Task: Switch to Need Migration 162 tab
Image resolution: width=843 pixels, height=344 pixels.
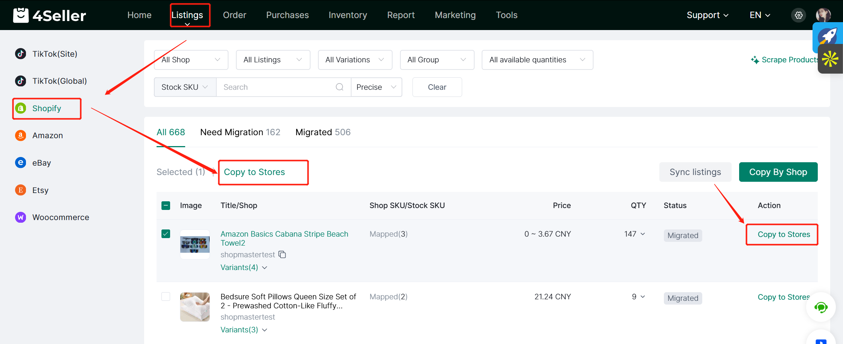Action: [x=240, y=132]
